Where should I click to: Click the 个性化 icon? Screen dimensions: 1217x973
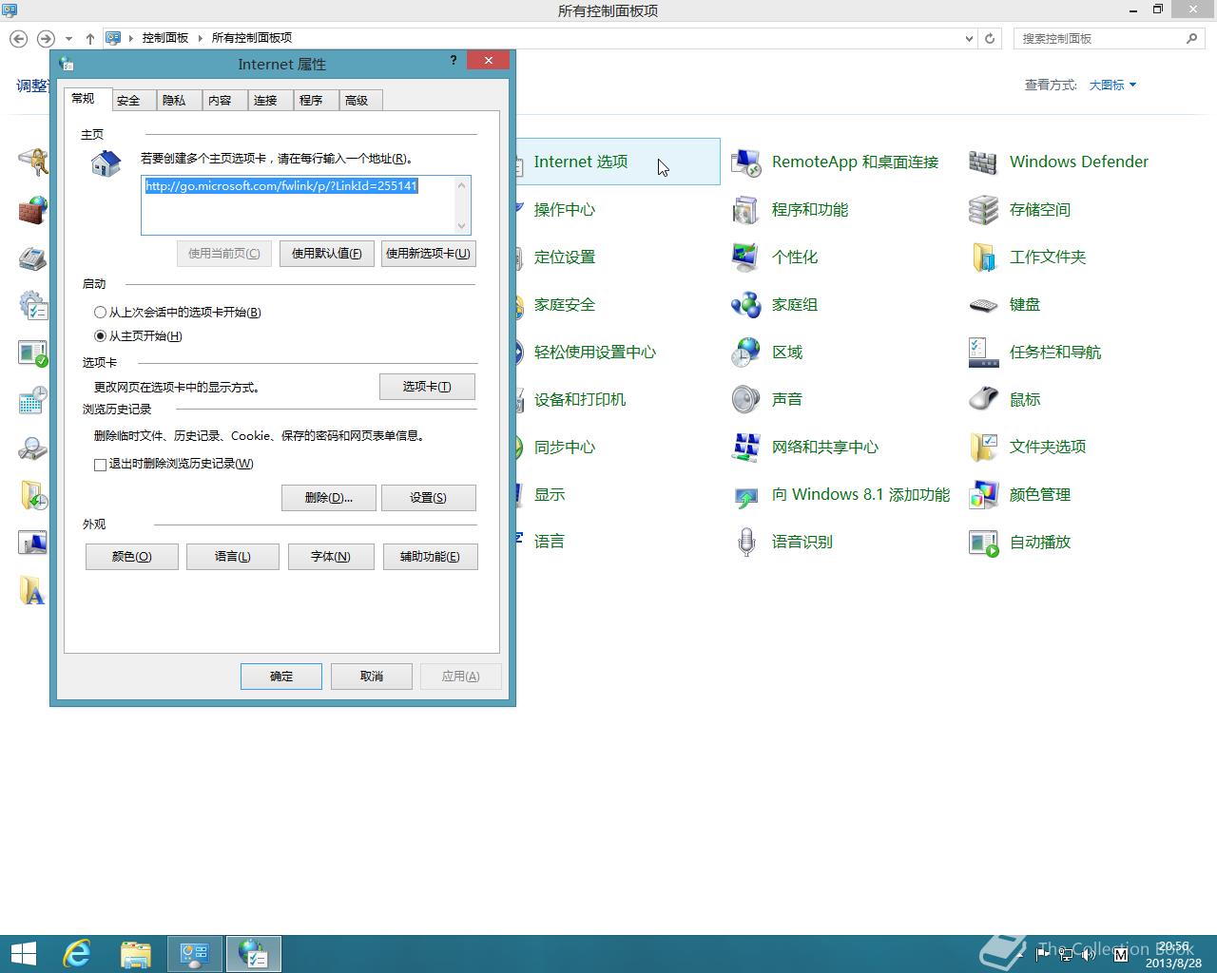(x=745, y=258)
